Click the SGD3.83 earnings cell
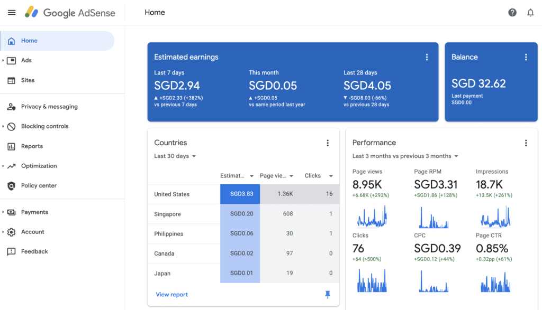 [x=240, y=194]
